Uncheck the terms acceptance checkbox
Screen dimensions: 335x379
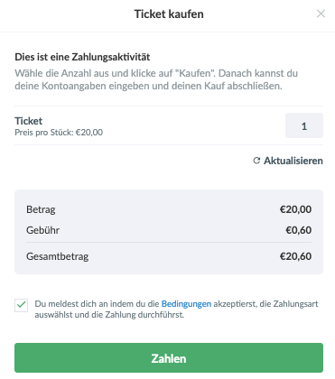[x=22, y=305]
